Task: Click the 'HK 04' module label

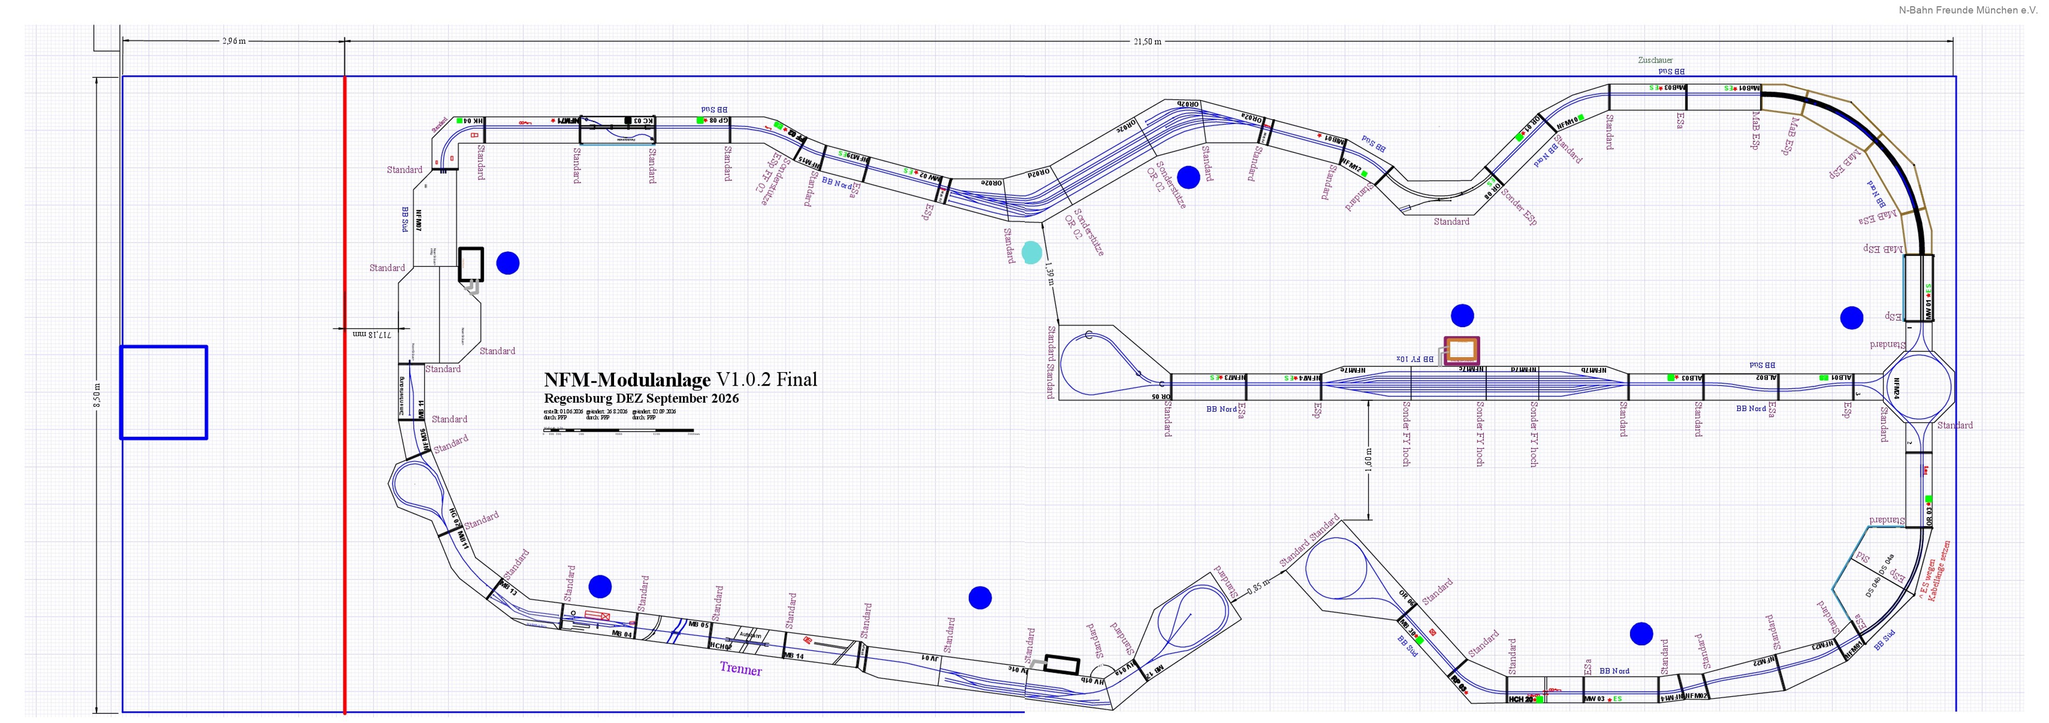Action: point(474,121)
